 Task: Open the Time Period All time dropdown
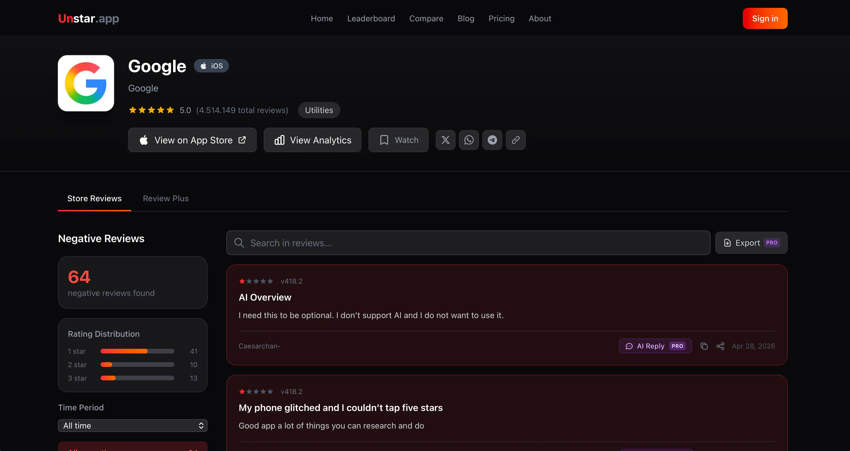pos(133,426)
